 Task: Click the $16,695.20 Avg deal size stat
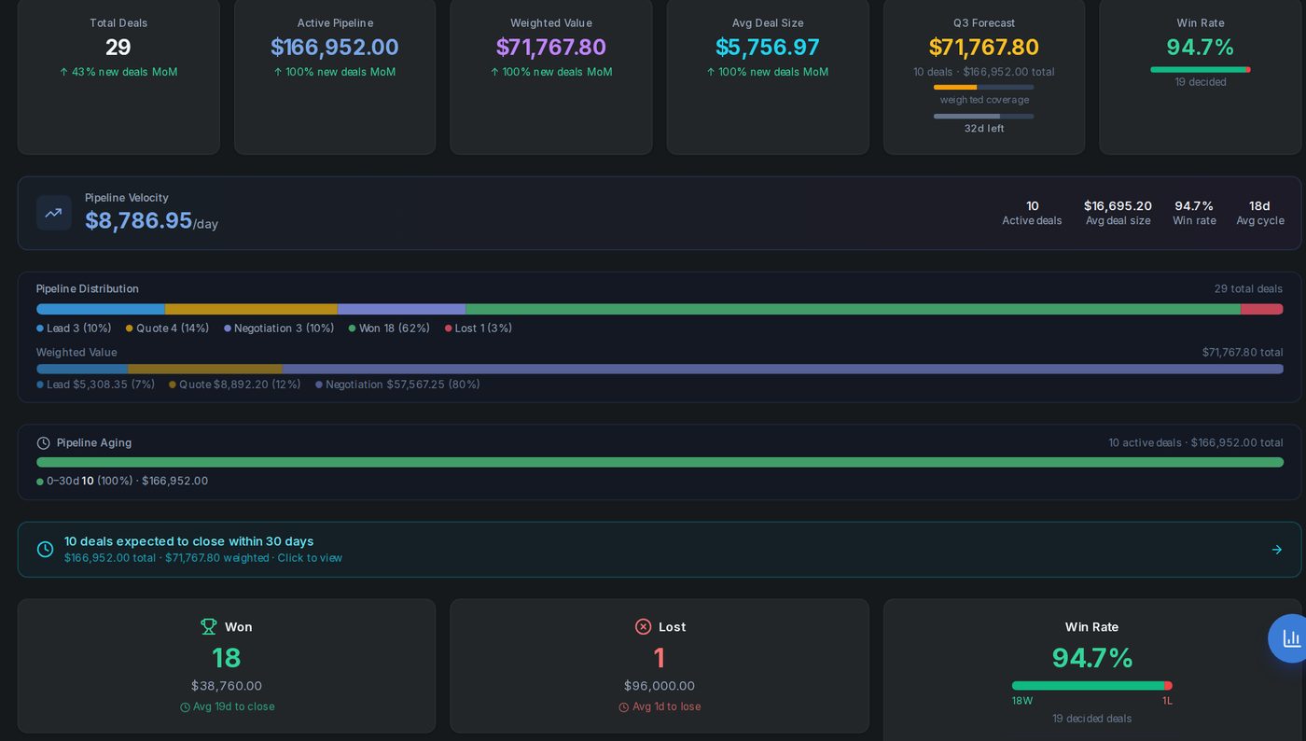point(1118,213)
